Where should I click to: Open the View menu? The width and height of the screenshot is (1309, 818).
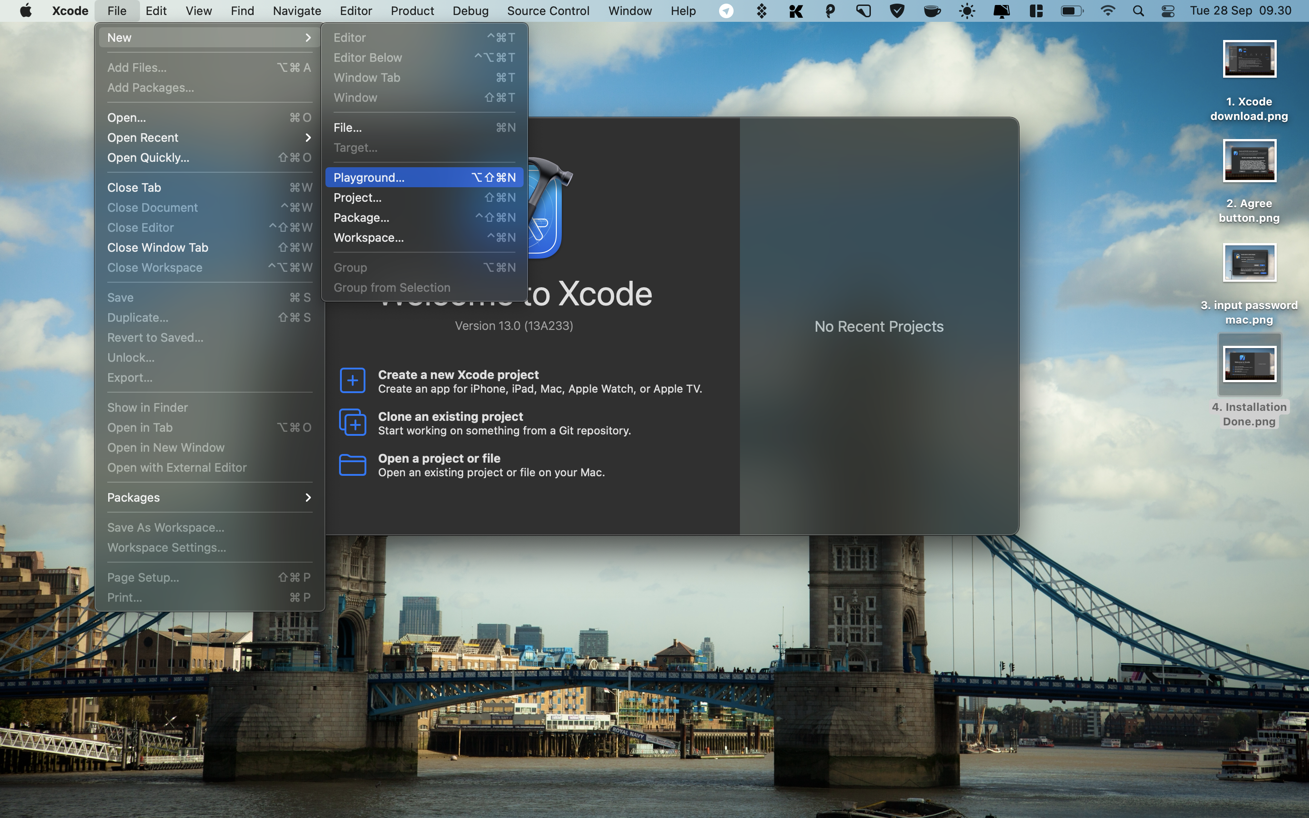point(199,11)
